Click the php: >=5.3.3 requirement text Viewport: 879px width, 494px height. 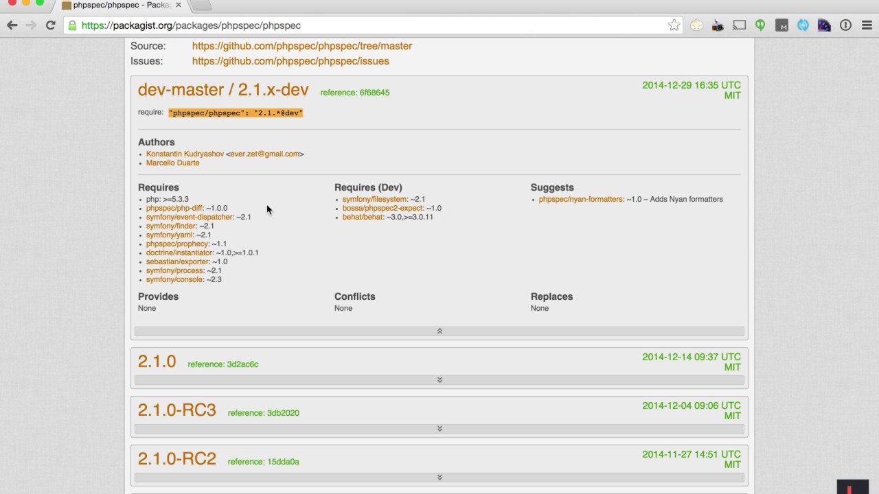click(x=168, y=199)
